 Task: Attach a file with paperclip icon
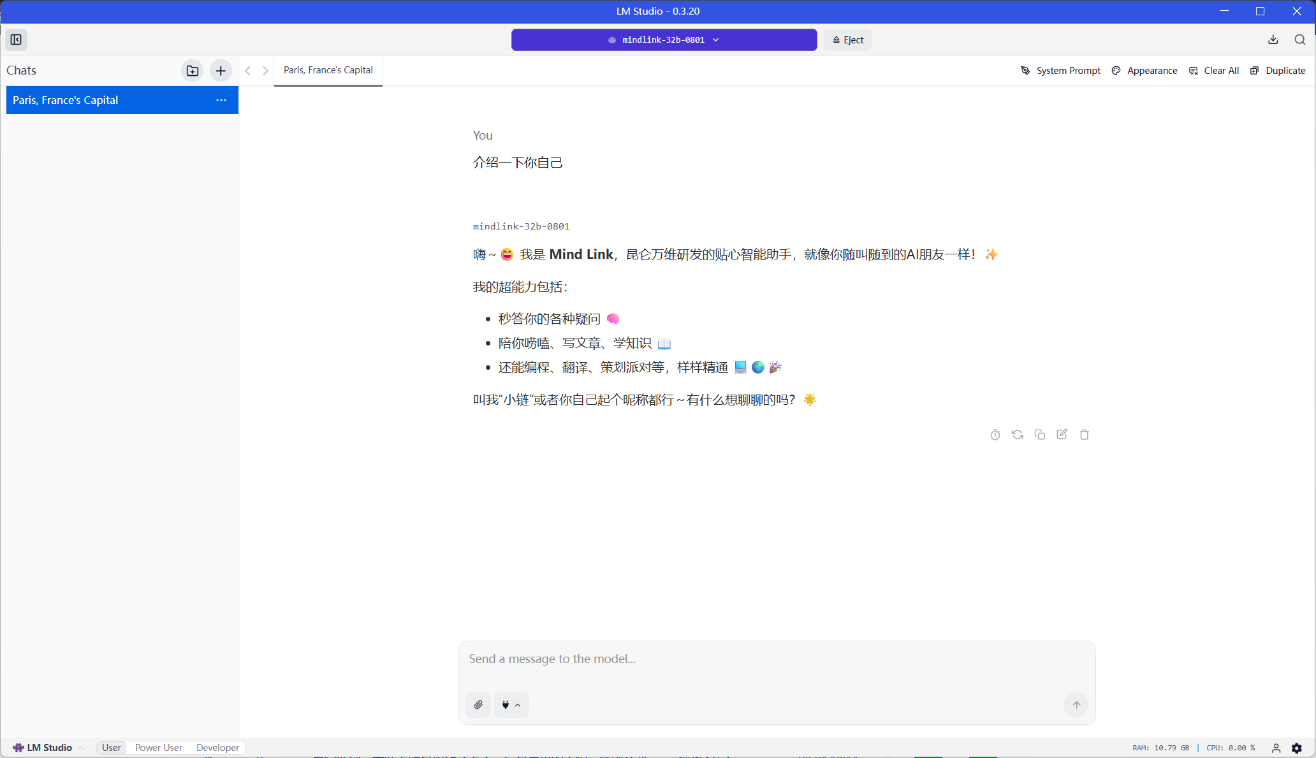tap(478, 705)
